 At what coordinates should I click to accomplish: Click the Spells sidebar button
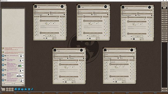[x=164, y=41]
